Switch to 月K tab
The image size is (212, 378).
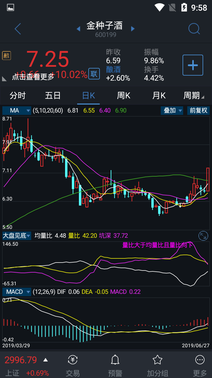pyautogui.click(x=159, y=96)
